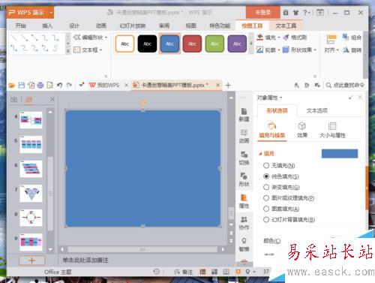375x283 pixels.
Task: Switch to the 文本工具 ribbon tab
Action: (286, 26)
